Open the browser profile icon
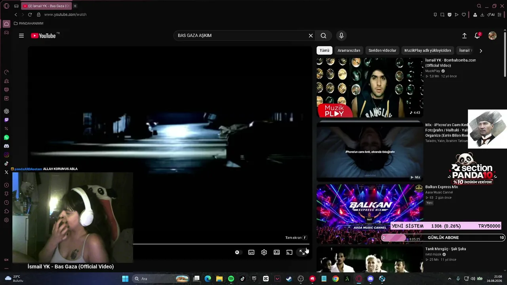Screen dimensions: 507x285 click(475, 15)
